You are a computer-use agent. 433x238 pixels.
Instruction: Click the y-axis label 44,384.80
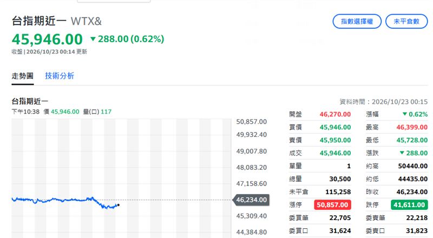coord(251,232)
